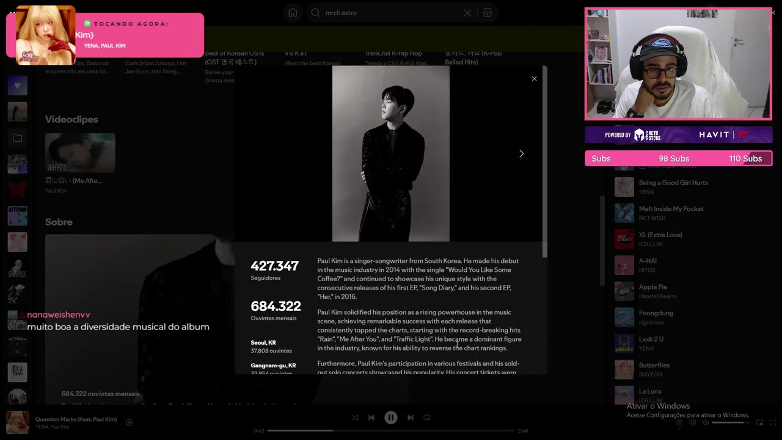Open Liked Songs heart tile in library
782x440 pixels.
pyautogui.click(x=17, y=85)
